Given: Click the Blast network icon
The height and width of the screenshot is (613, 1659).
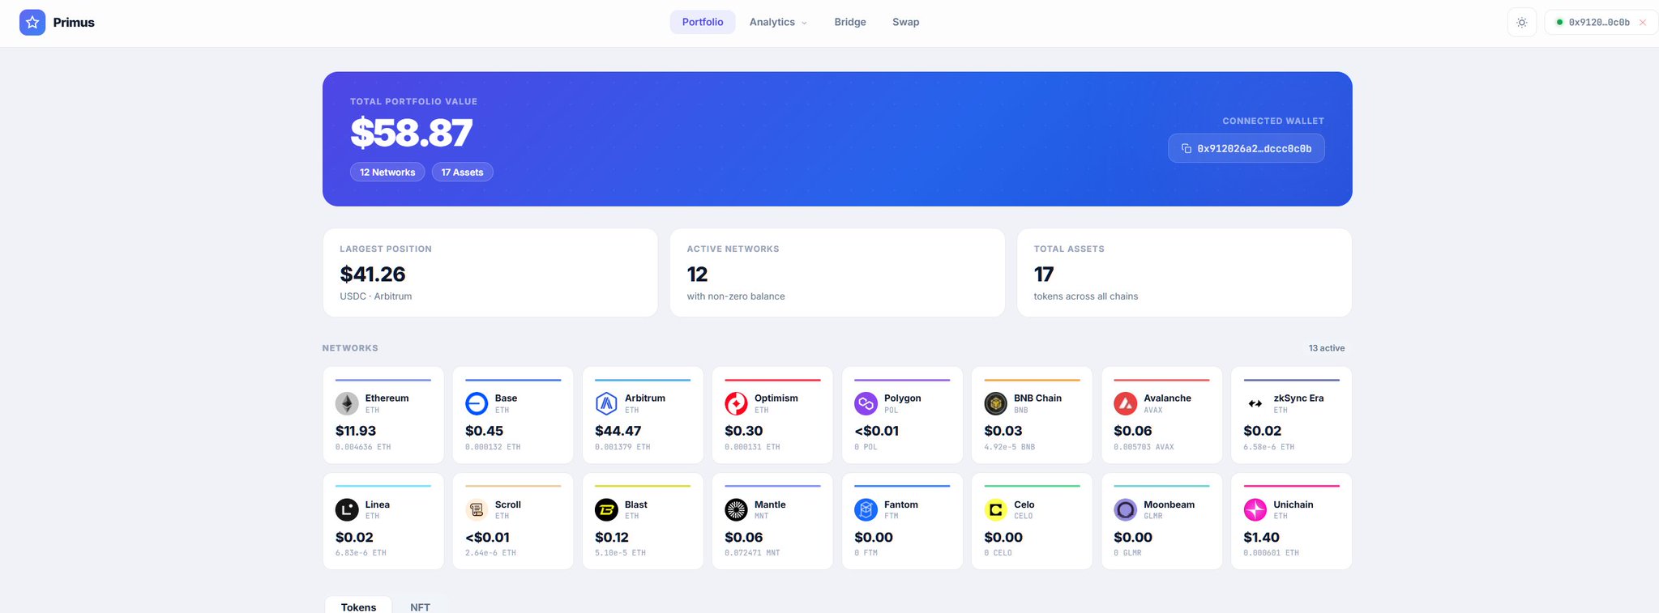Looking at the screenshot, I should click(606, 509).
